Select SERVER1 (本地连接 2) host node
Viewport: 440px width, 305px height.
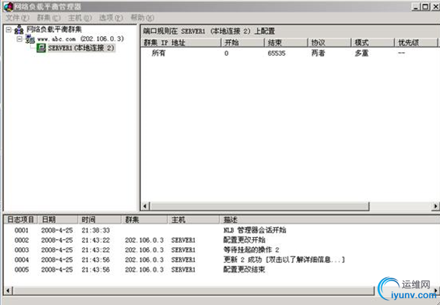pyautogui.click(x=81, y=48)
